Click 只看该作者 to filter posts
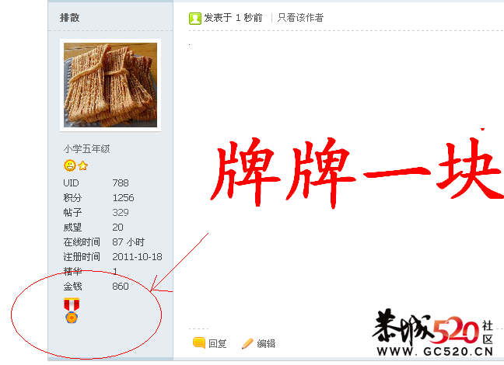Viewport: 504px width, 365px height. pos(300,18)
